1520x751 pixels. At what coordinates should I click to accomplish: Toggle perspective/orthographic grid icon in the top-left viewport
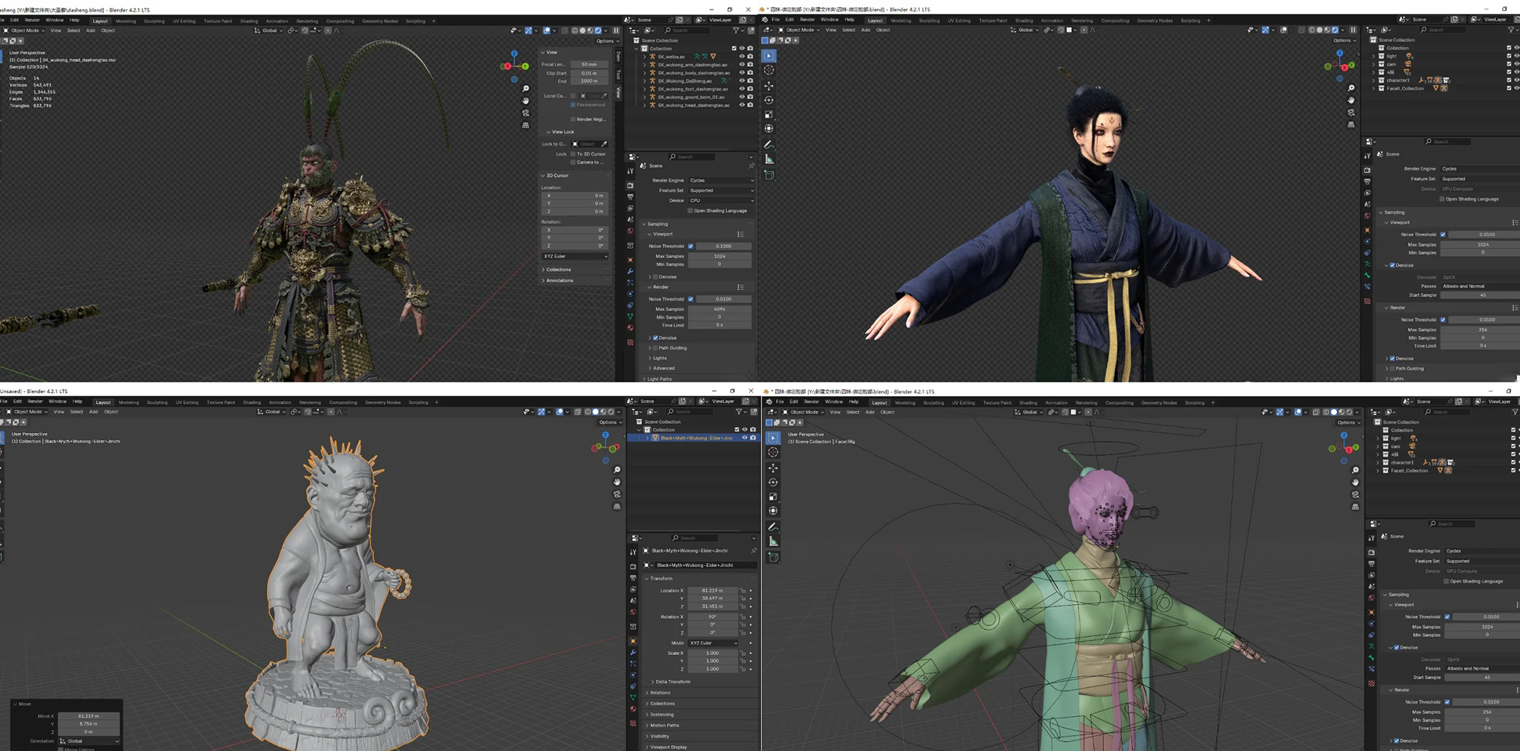526,126
